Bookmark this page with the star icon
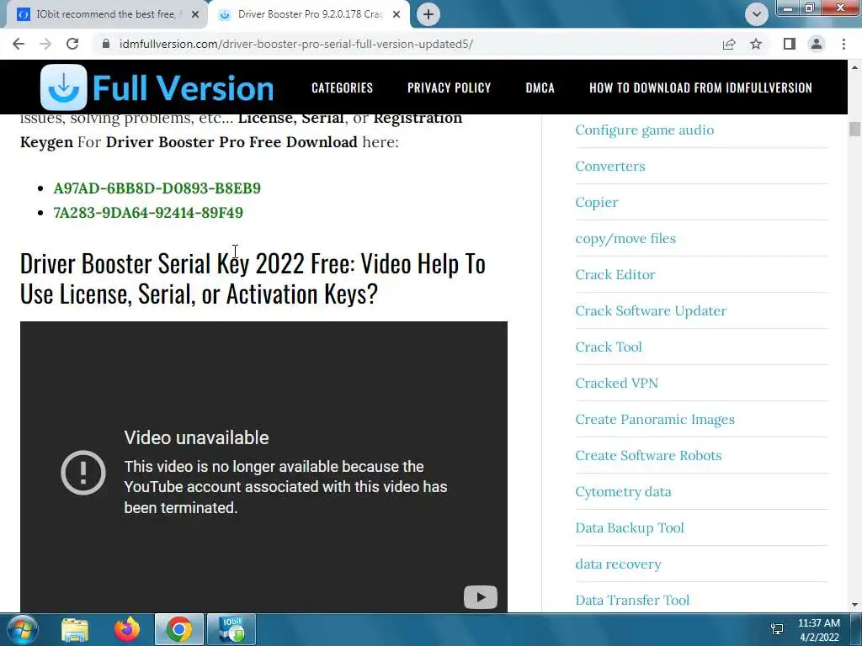 click(756, 44)
